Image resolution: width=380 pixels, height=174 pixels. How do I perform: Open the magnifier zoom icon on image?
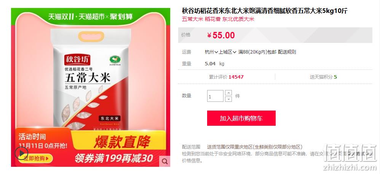pyautogui.click(x=165, y=161)
